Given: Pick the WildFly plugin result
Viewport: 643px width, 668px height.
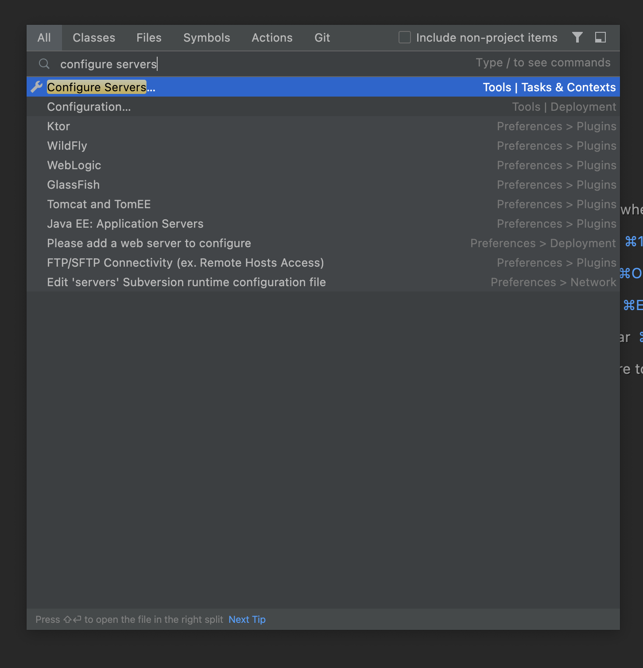Looking at the screenshot, I should click(x=323, y=146).
